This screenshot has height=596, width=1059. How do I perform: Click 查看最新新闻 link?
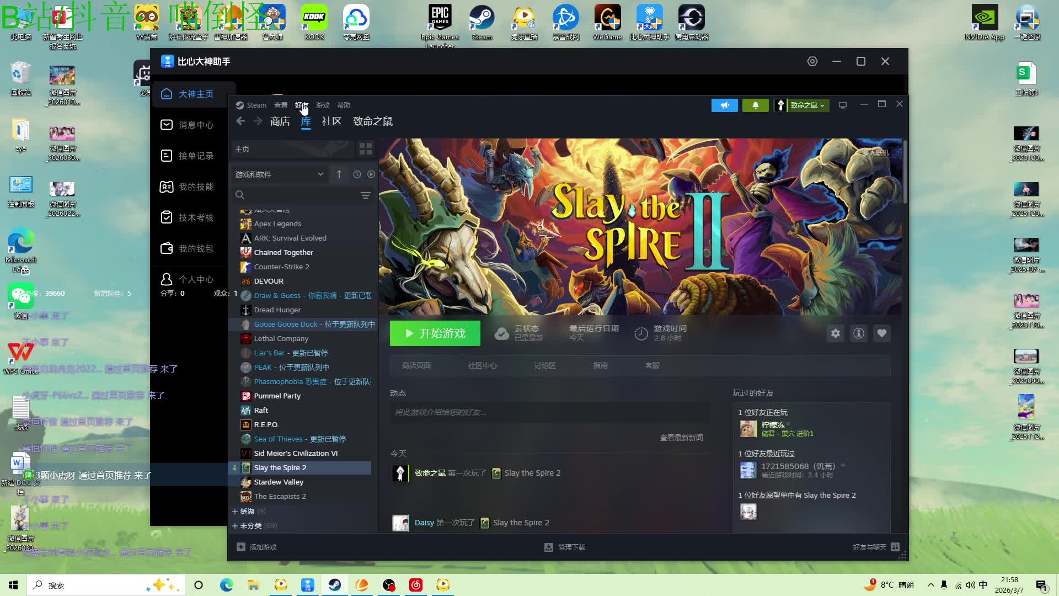tap(681, 438)
